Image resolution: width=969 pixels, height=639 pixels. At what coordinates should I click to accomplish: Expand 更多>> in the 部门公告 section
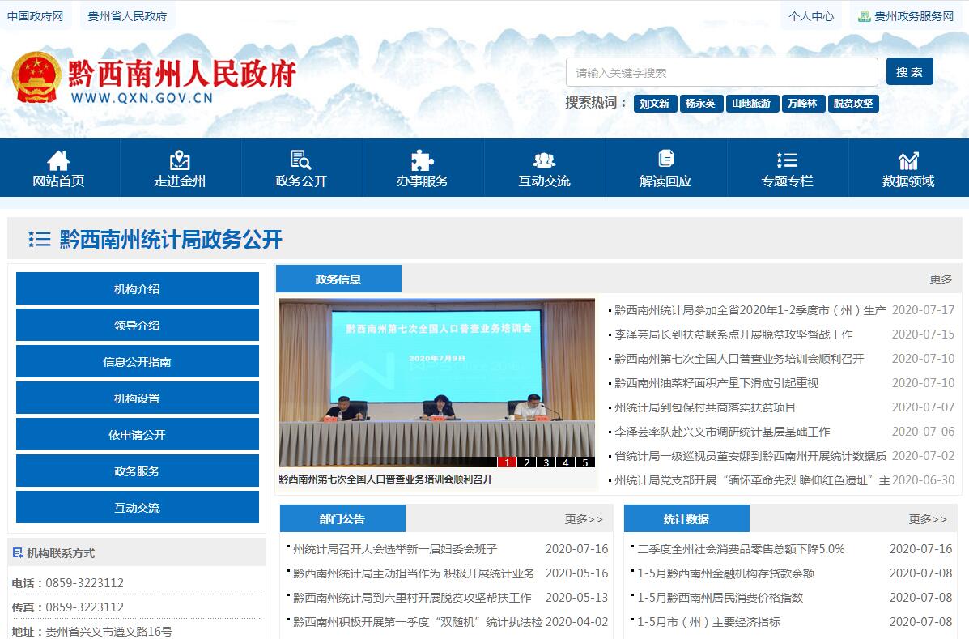[x=584, y=519]
